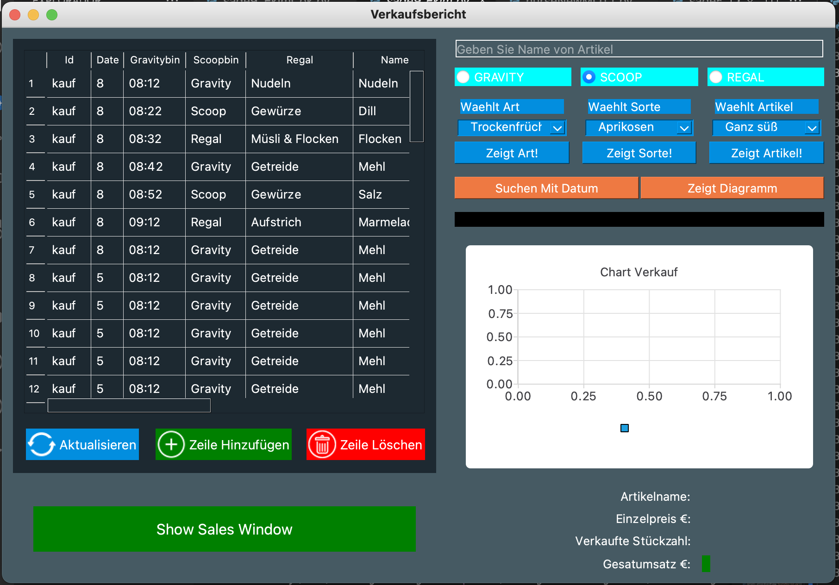Click the Zeigt Diagramm button

(x=732, y=188)
